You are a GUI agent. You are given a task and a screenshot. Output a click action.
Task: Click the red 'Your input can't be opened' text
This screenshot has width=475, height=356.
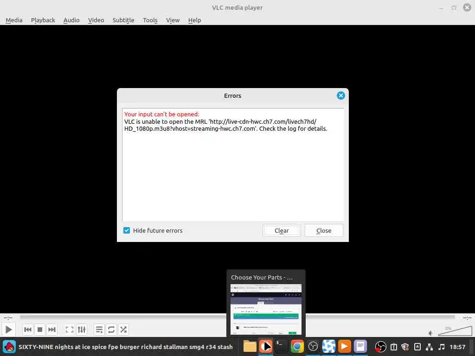162,114
